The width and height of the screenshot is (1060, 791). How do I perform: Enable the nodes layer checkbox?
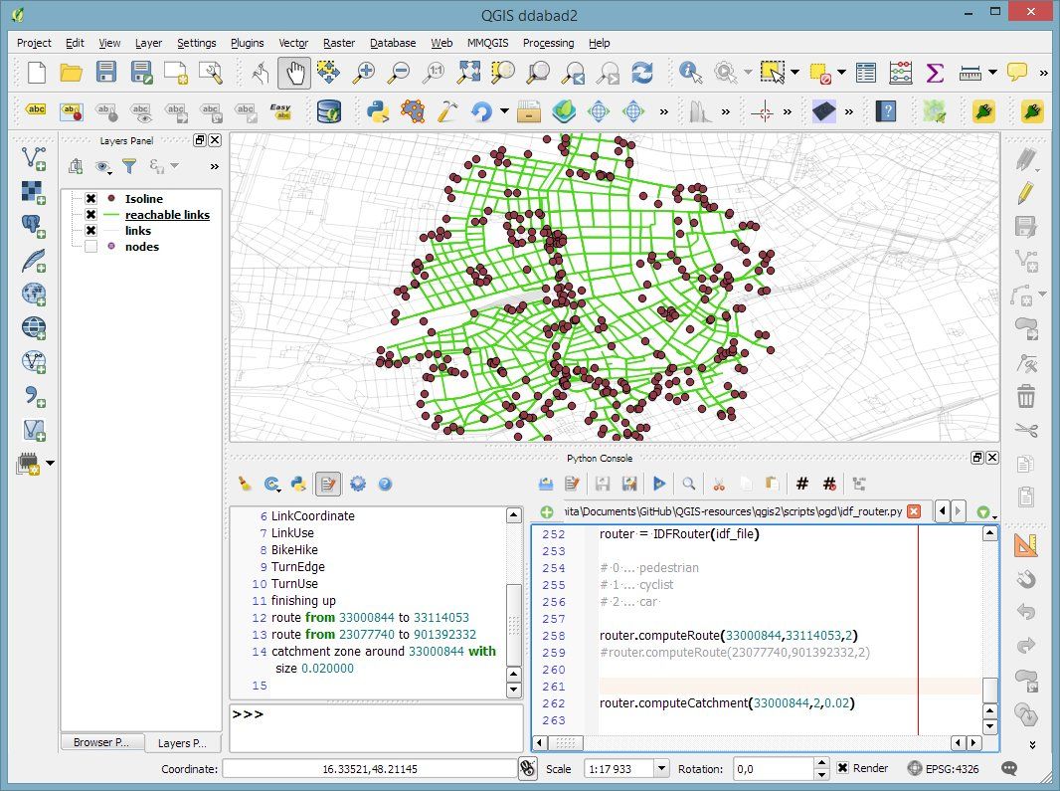pyautogui.click(x=90, y=247)
